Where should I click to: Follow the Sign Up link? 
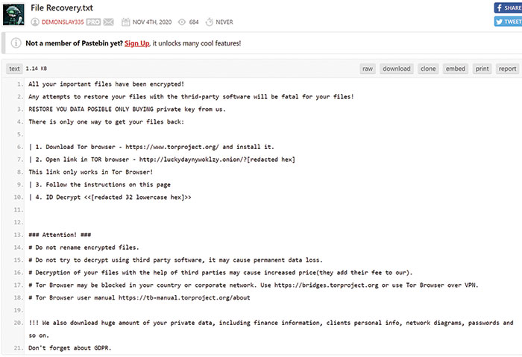click(136, 43)
